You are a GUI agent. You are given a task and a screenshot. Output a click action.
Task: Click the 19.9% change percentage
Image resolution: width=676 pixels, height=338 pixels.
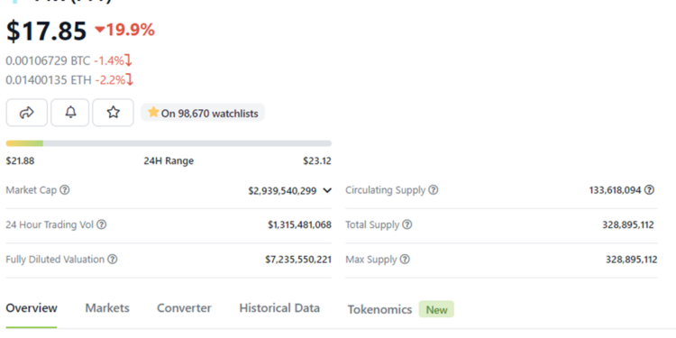coord(130,30)
